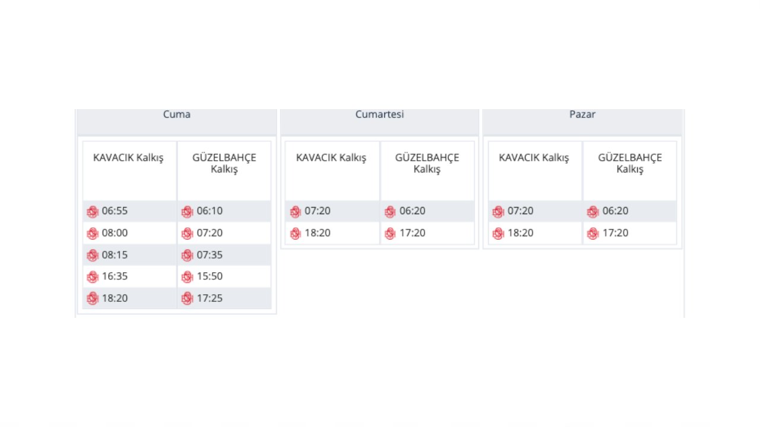Click the bus icon beside Cumartesi 17:20
760x427 pixels.
389,234
